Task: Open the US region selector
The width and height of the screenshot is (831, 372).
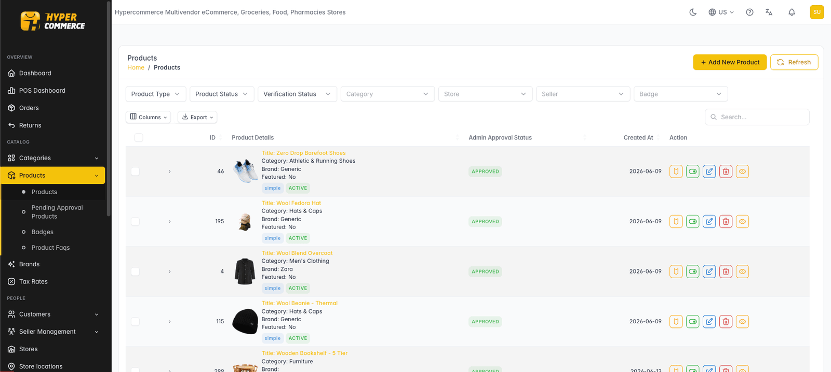Action: [x=721, y=12]
